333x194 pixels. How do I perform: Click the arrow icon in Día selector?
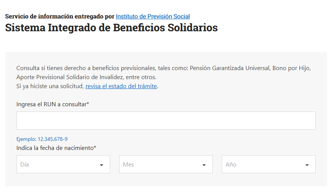tap(101, 165)
